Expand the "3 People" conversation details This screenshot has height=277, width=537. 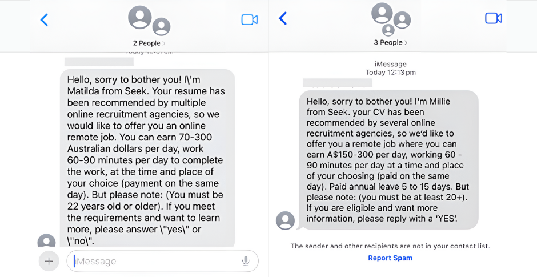(391, 42)
